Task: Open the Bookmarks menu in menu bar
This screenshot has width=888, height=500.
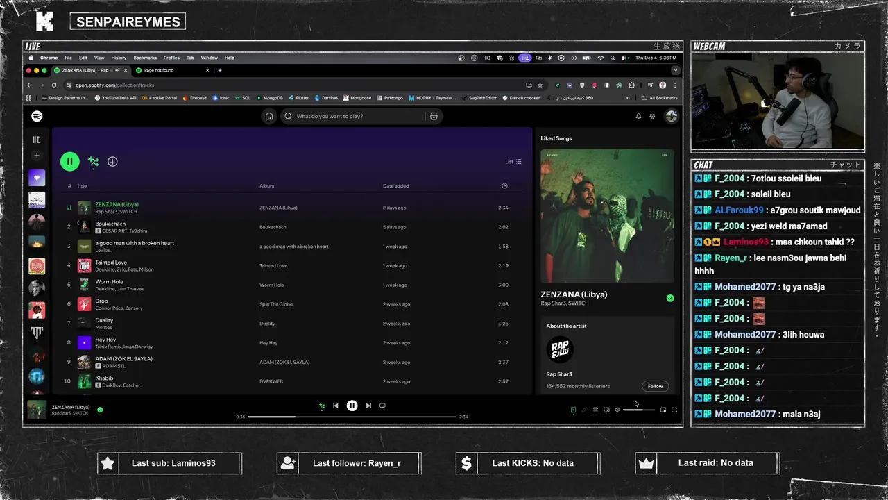Action: point(145,58)
